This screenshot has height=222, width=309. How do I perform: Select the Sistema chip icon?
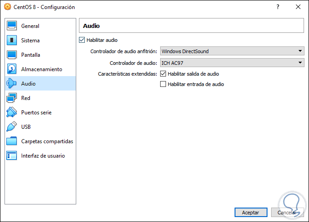[x=12, y=41]
